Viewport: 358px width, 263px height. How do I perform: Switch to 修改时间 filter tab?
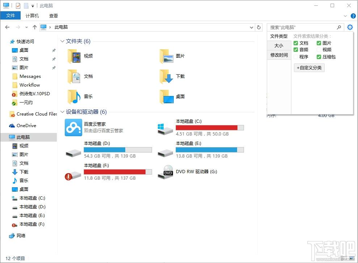click(x=279, y=55)
